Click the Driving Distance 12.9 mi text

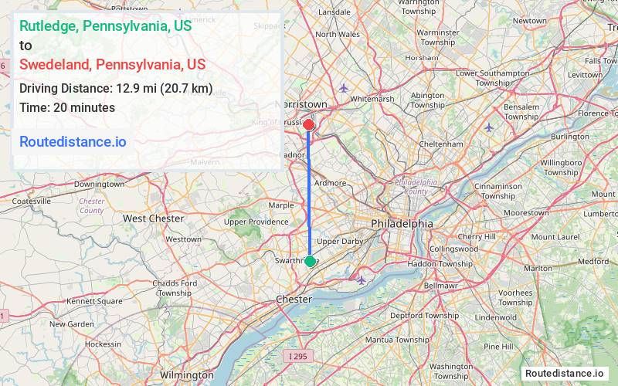point(116,88)
